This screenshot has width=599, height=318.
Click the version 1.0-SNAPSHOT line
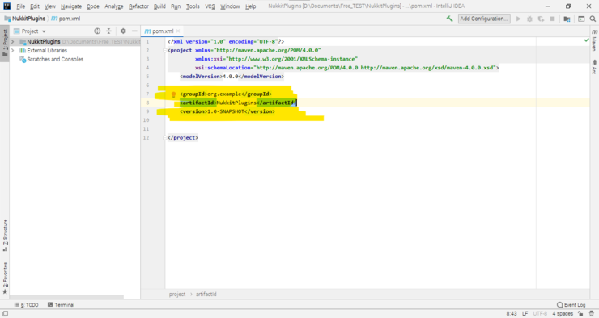(227, 111)
